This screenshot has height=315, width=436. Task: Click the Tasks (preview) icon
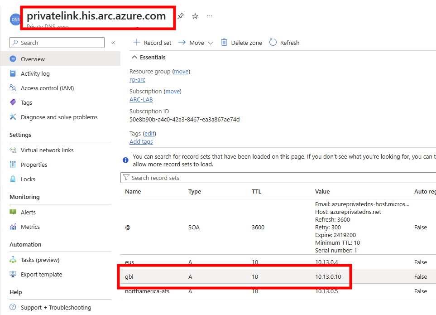13,260
